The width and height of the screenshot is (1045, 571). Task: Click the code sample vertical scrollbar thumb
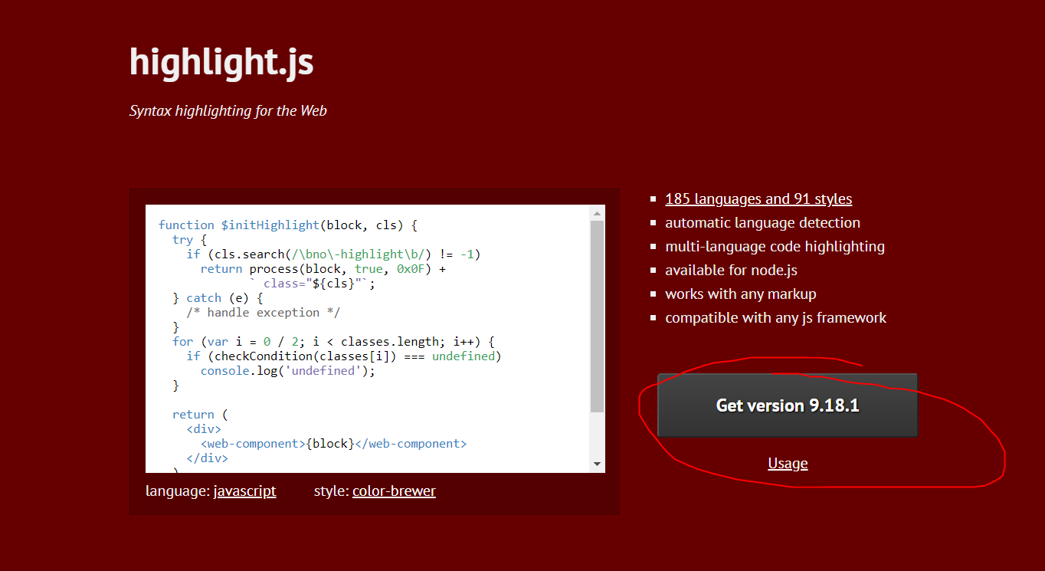point(598,316)
